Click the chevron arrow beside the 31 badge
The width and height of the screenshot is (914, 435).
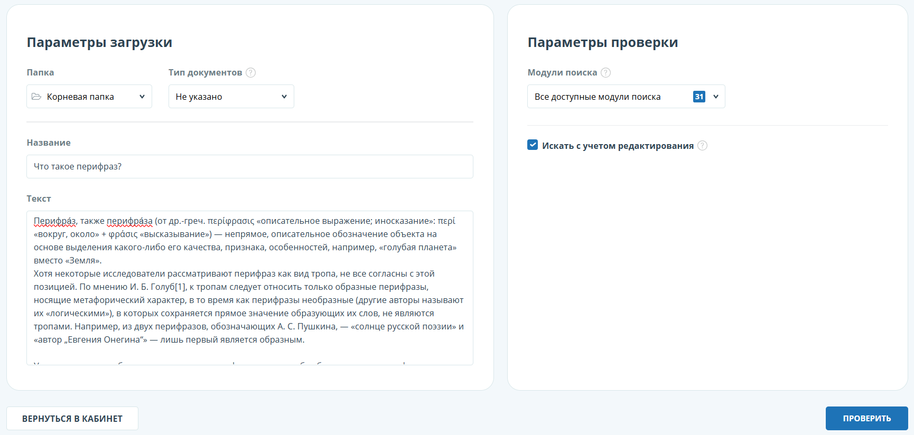pyautogui.click(x=716, y=97)
